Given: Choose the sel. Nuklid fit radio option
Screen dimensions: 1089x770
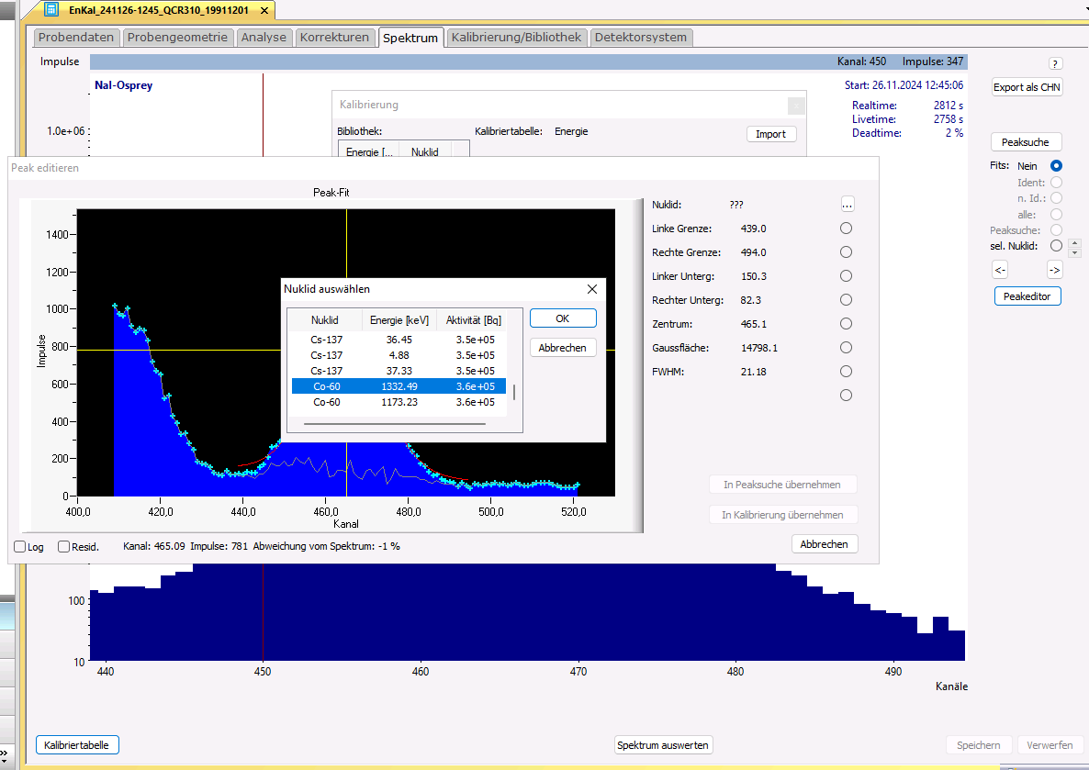Looking at the screenshot, I should point(1056,246).
